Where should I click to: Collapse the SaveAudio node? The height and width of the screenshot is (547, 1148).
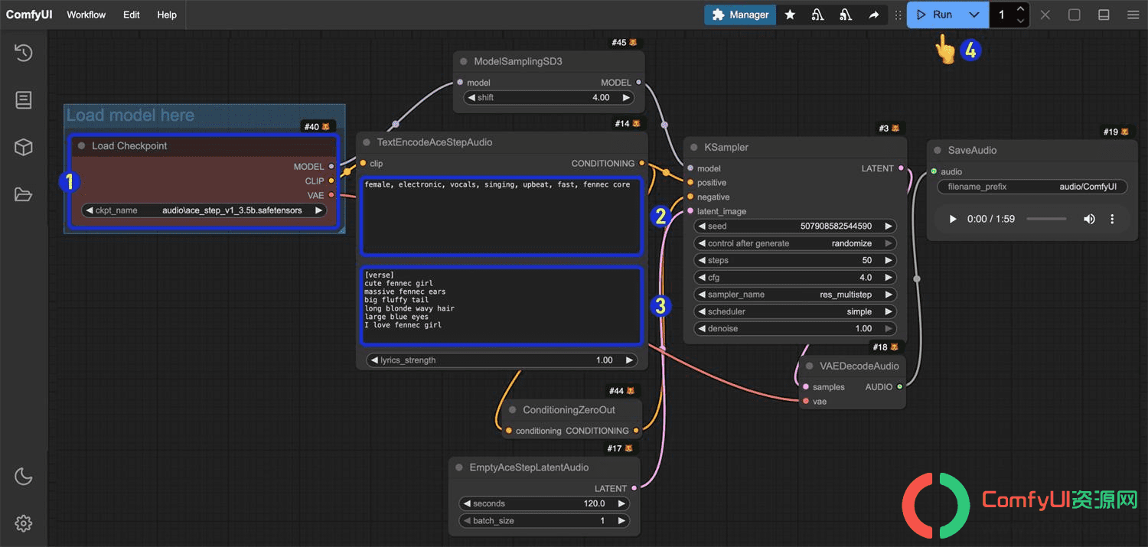point(938,151)
